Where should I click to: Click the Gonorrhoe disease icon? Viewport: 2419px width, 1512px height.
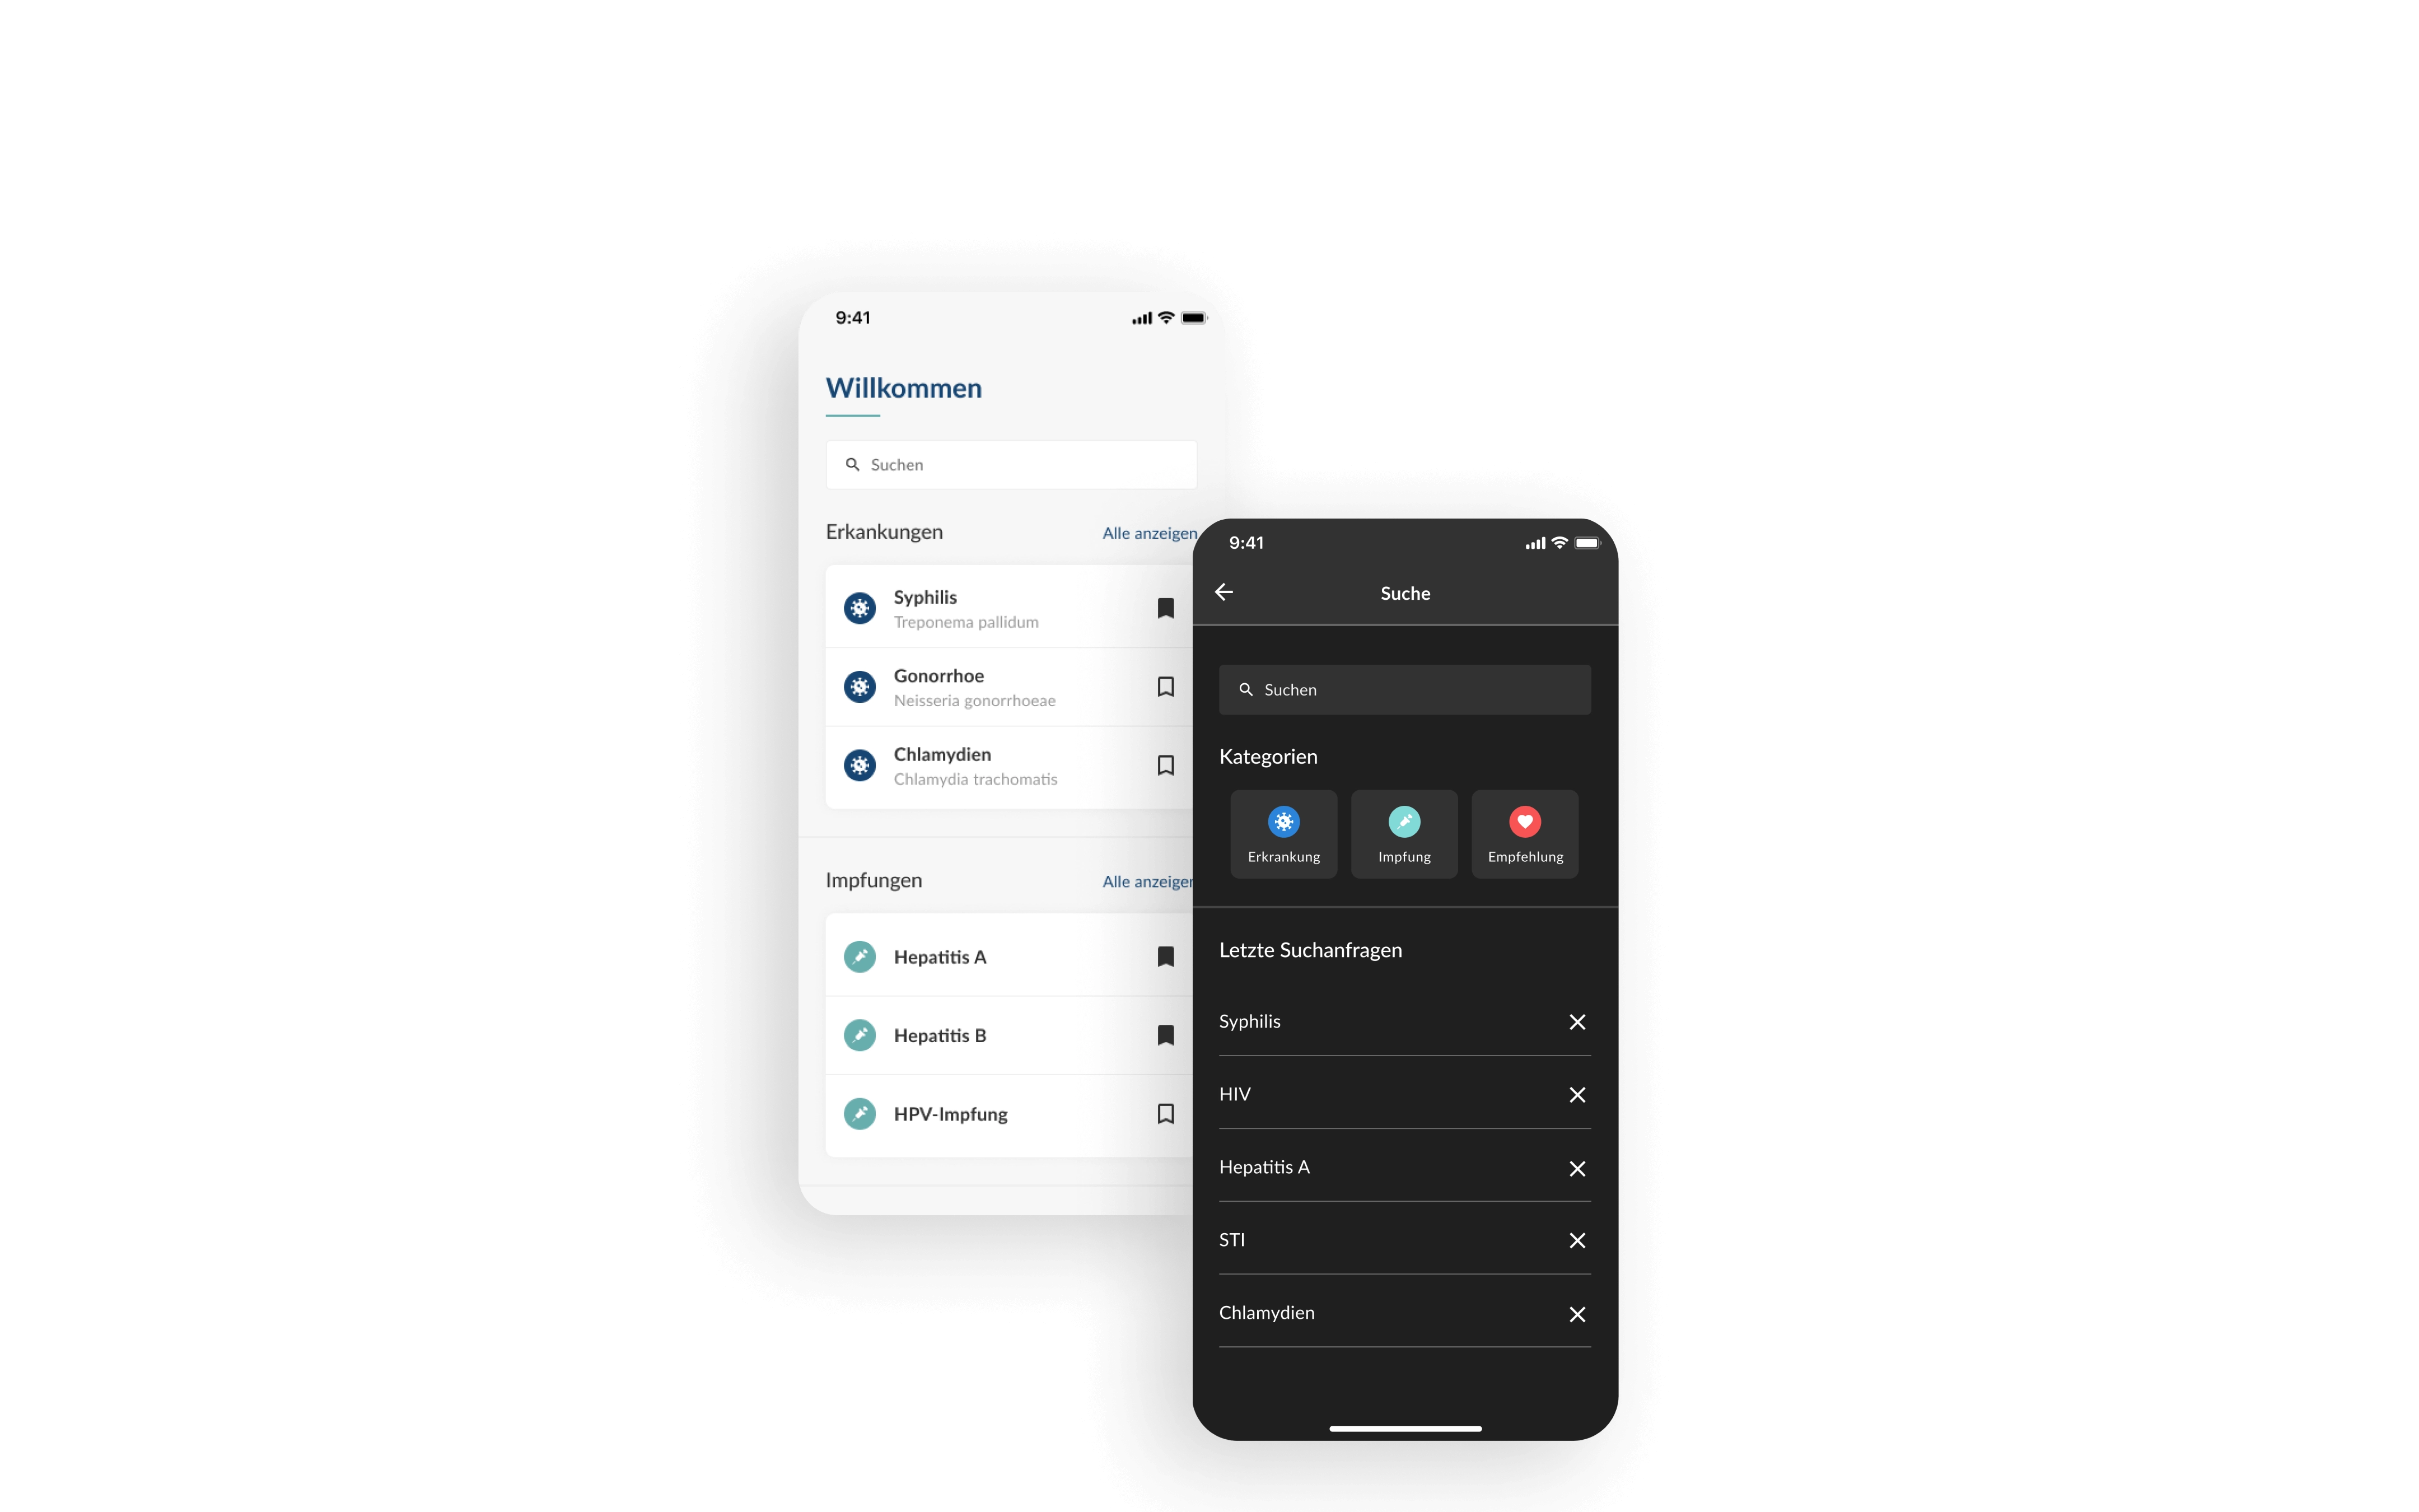[x=858, y=684]
